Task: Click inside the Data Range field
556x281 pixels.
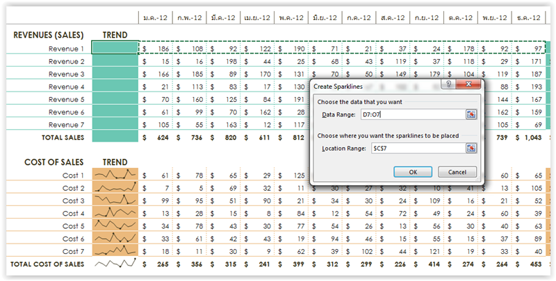Action: 413,114
